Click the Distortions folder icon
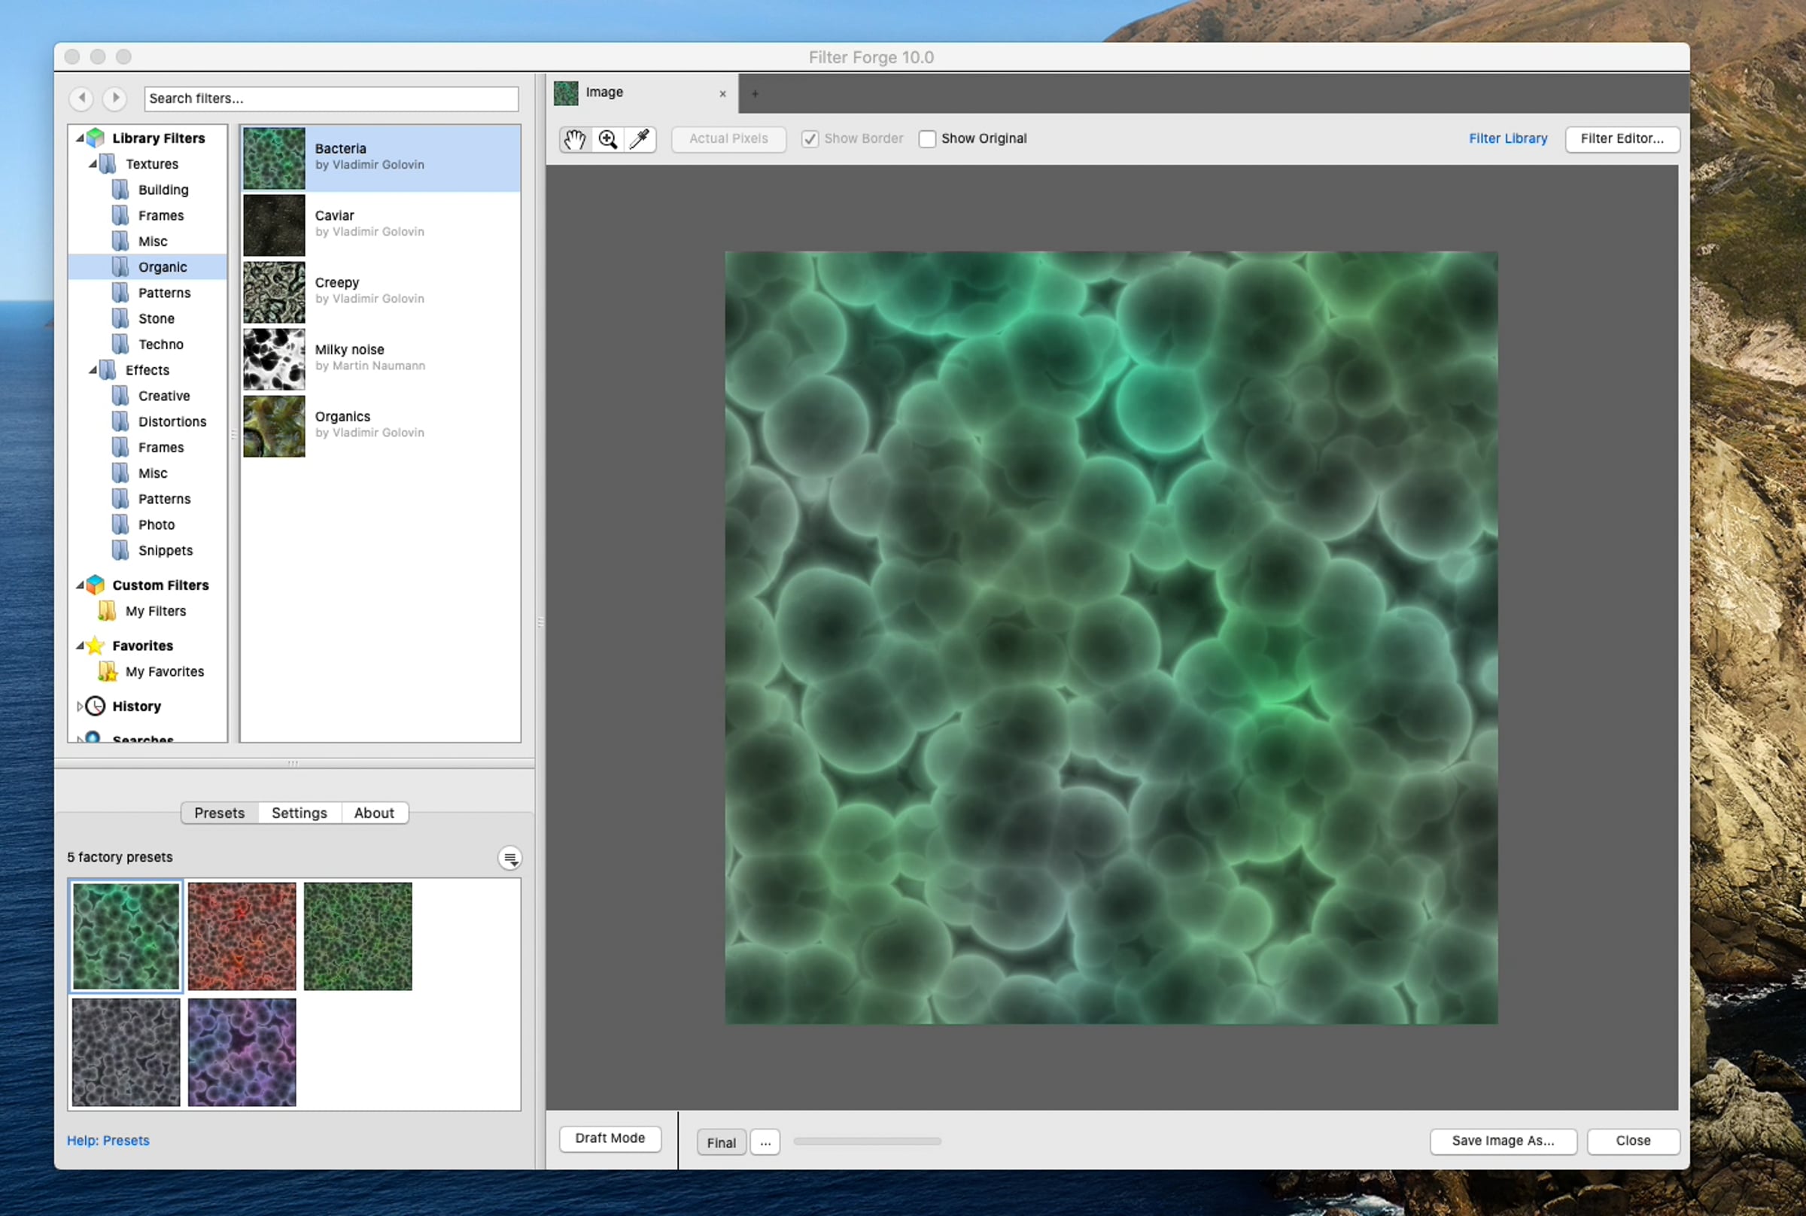The image size is (1806, 1216). pyautogui.click(x=120, y=421)
